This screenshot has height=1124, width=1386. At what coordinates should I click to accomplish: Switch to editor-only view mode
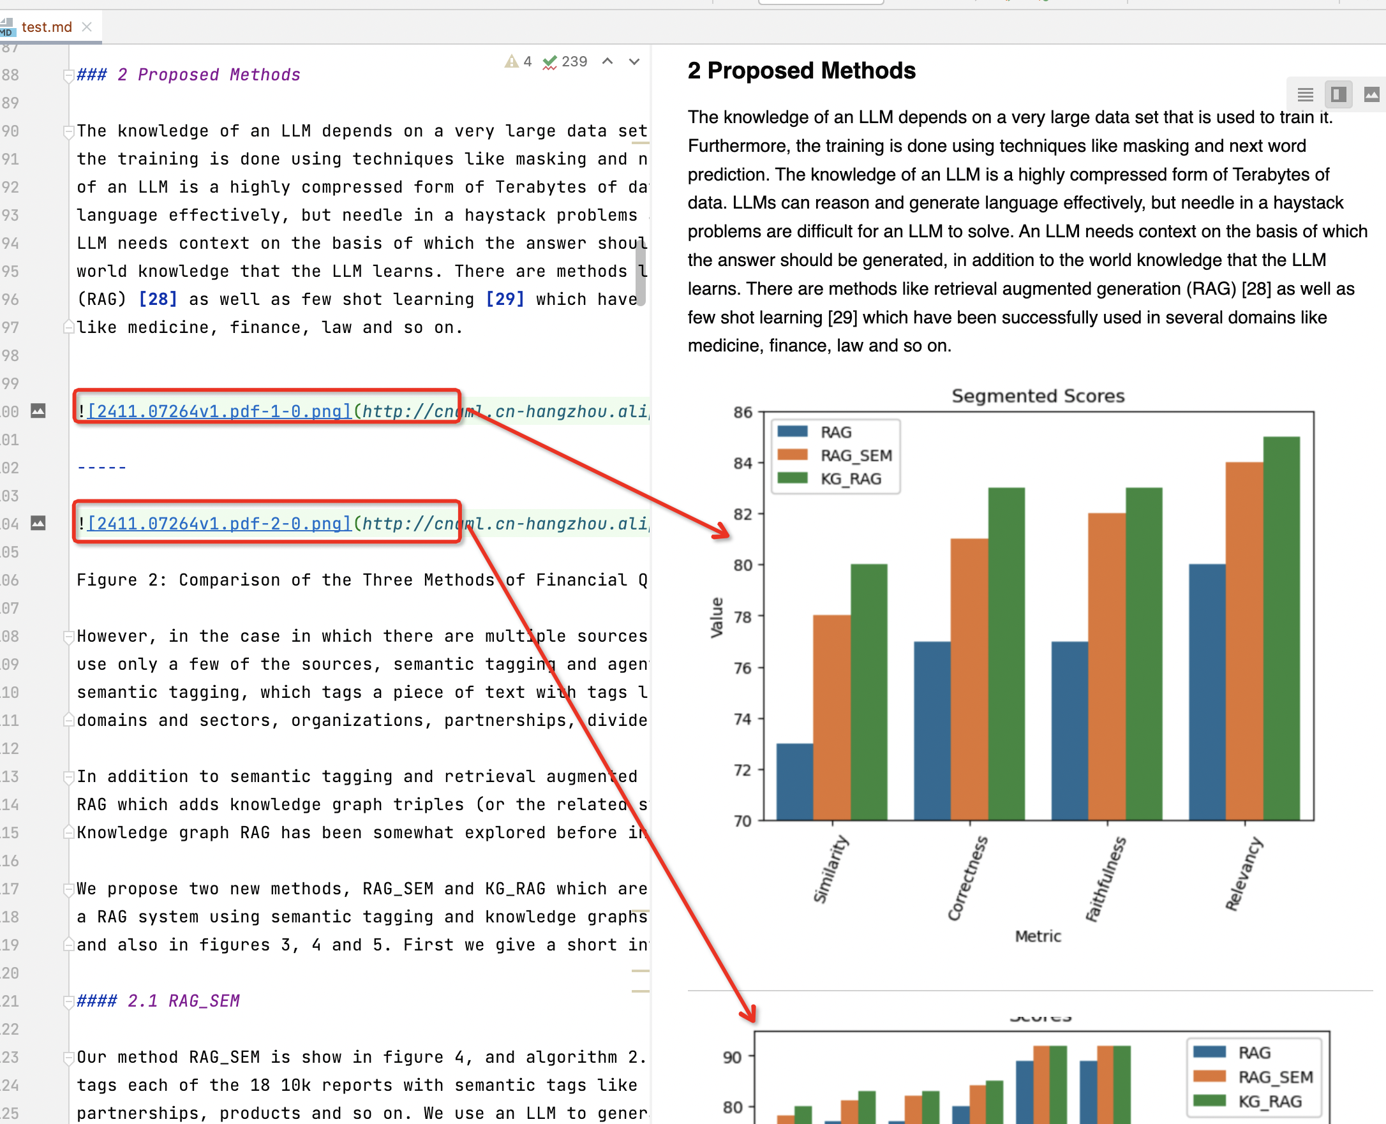1305,95
